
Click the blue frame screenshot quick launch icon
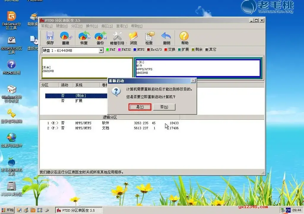point(40,210)
